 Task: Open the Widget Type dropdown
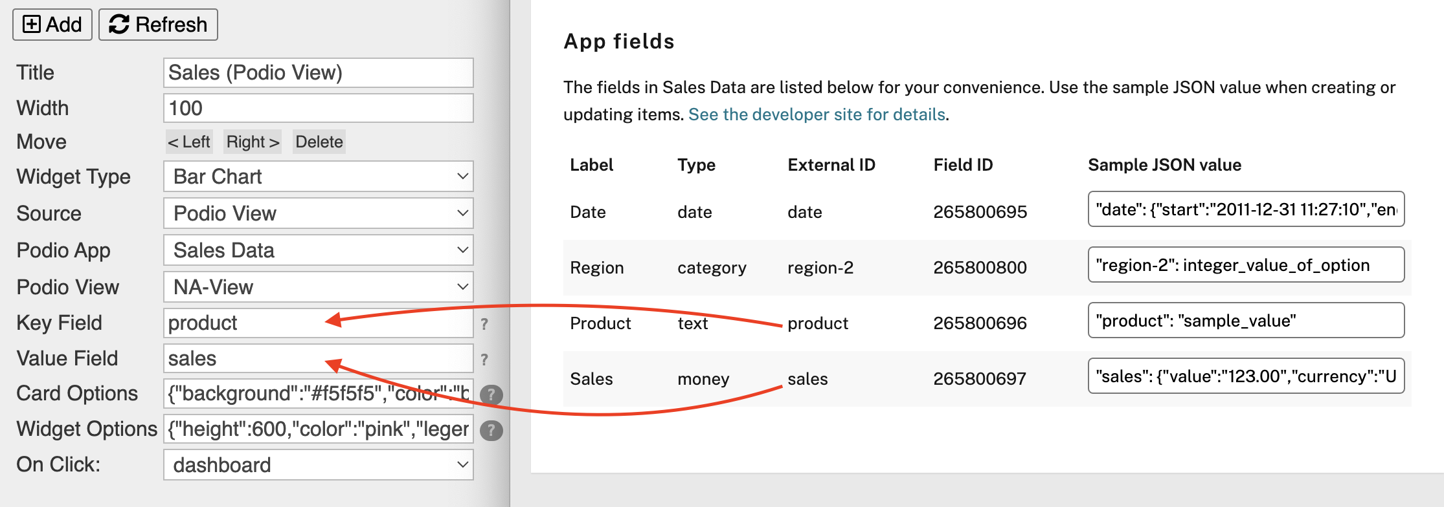(318, 177)
